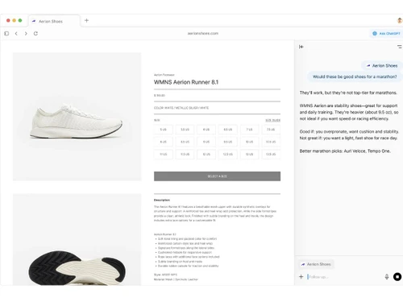Collapse the ChatGPT side panel
The height and width of the screenshot is (302, 403).
pyautogui.click(x=301, y=47)
